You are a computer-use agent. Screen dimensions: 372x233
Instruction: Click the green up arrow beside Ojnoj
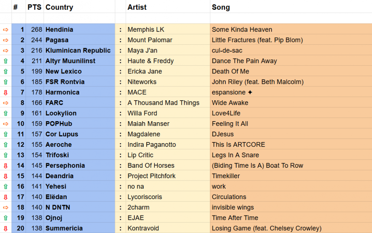coord(6,218)
